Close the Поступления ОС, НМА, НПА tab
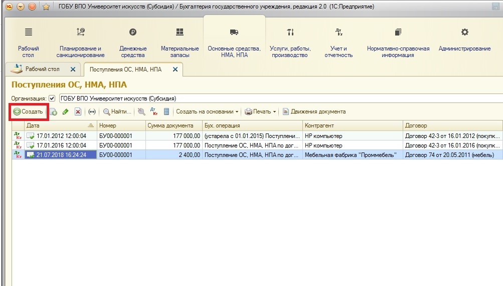The height and width of the screenshot is (286, 503). pyautogui.click(x=175, y=69)
